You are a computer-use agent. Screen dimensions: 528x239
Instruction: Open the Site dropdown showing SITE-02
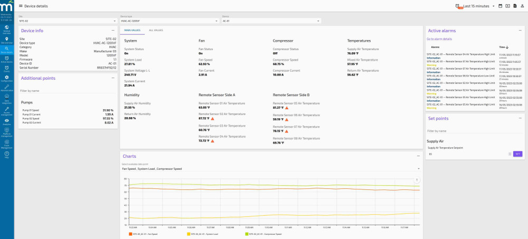67,21
